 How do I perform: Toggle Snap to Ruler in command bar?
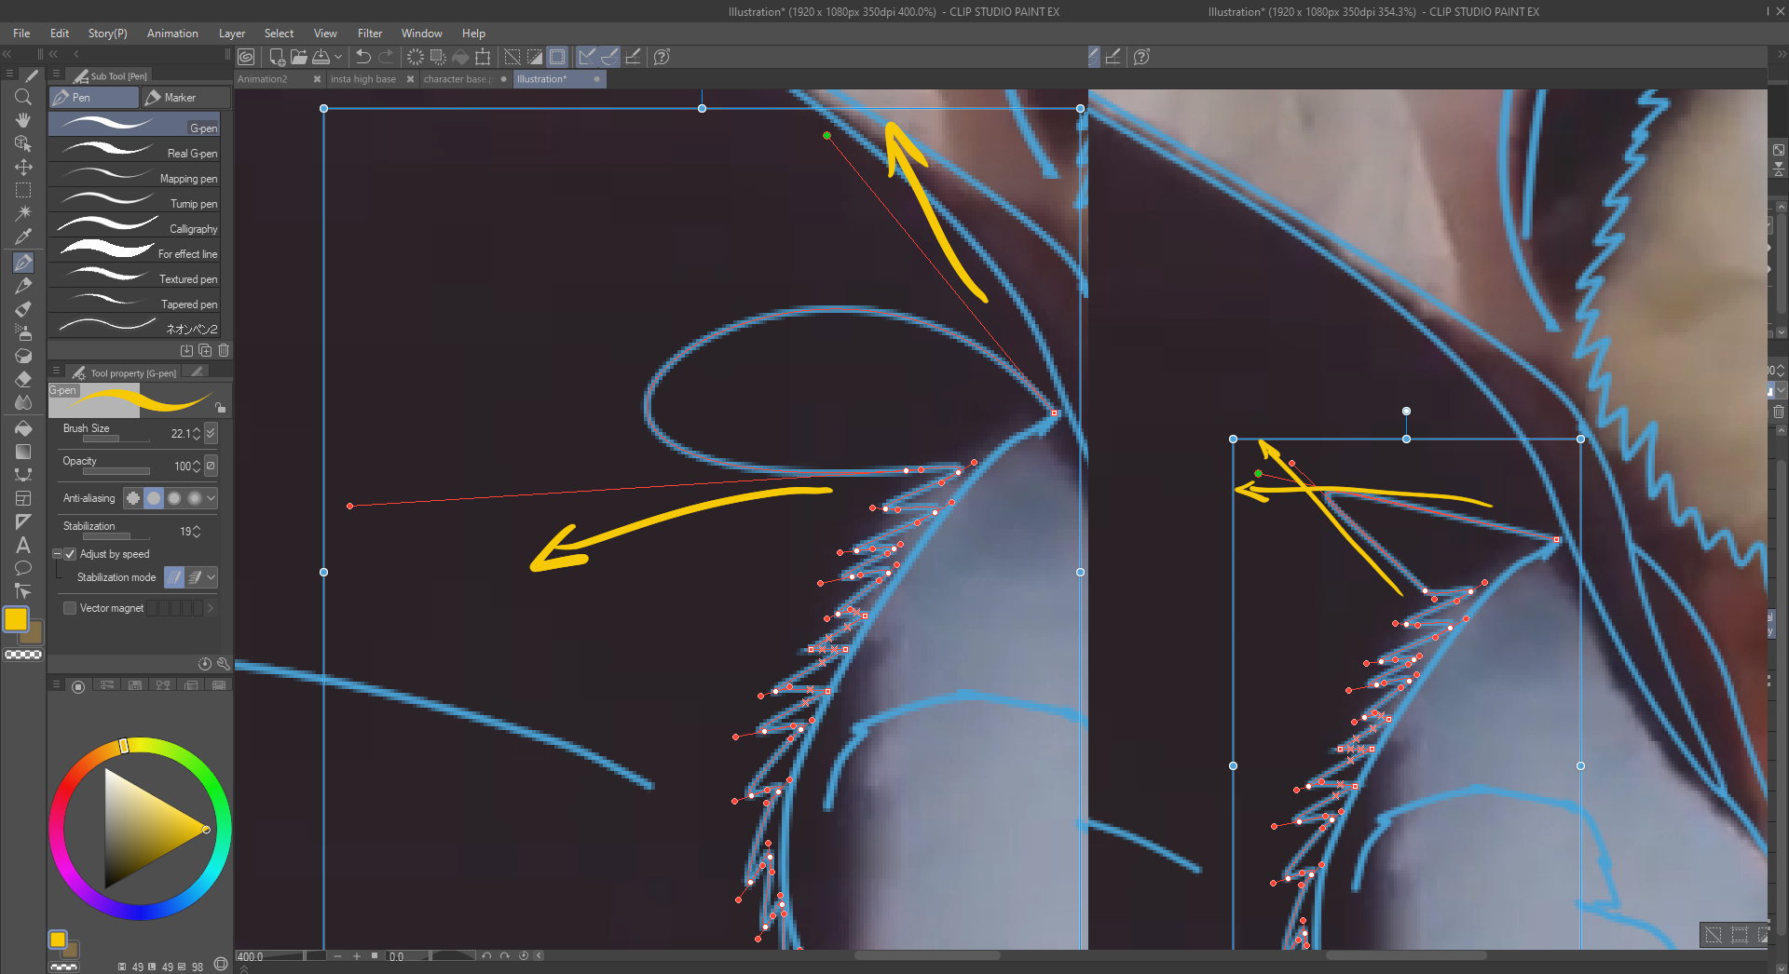pyautogui.click(x=587, y=57)
